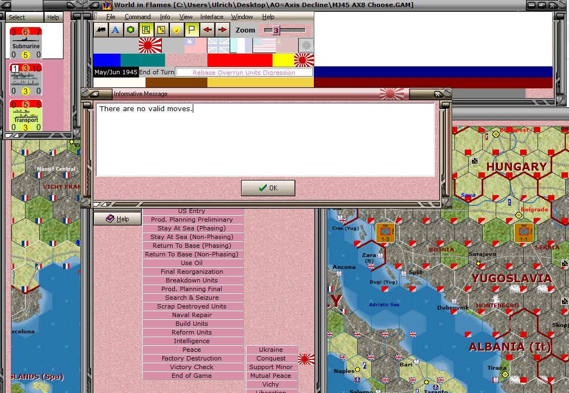
Task: Select Stay At Sea (Phasing) phase
Action: coord(192,228)
